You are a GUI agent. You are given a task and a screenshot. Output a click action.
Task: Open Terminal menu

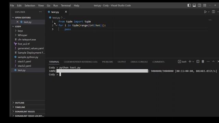coord(66,5)
